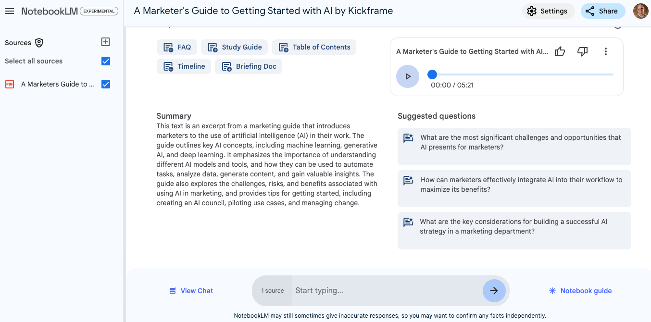
Task: Click the NotebookLM logo text
Action: [x=50, y=11]
